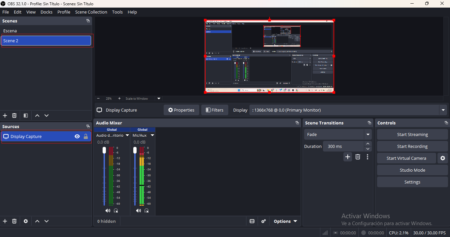The height and width of the screenshot is (237, 450).
Task: Mute the desktop audio speaker icon
Action: [108, 211]
